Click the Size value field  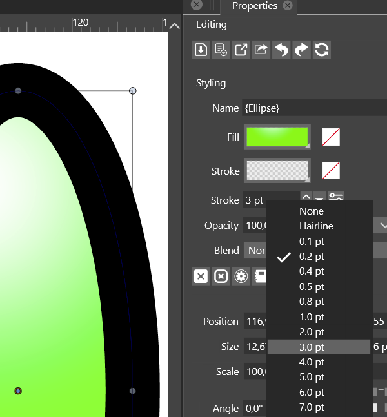coord(255,347)
